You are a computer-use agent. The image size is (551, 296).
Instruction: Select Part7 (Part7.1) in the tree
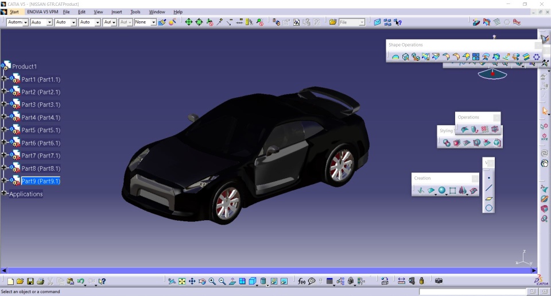point(41,156)
